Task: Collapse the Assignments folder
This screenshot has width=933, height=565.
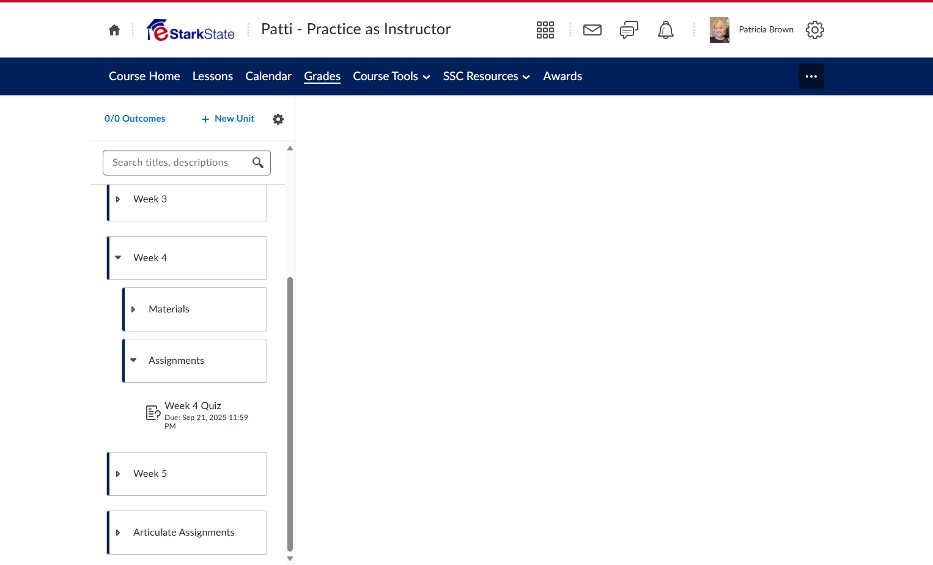Action: 133,361
